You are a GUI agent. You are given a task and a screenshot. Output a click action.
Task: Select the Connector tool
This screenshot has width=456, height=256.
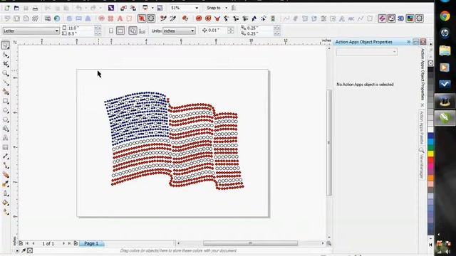(x=5, y=166)
